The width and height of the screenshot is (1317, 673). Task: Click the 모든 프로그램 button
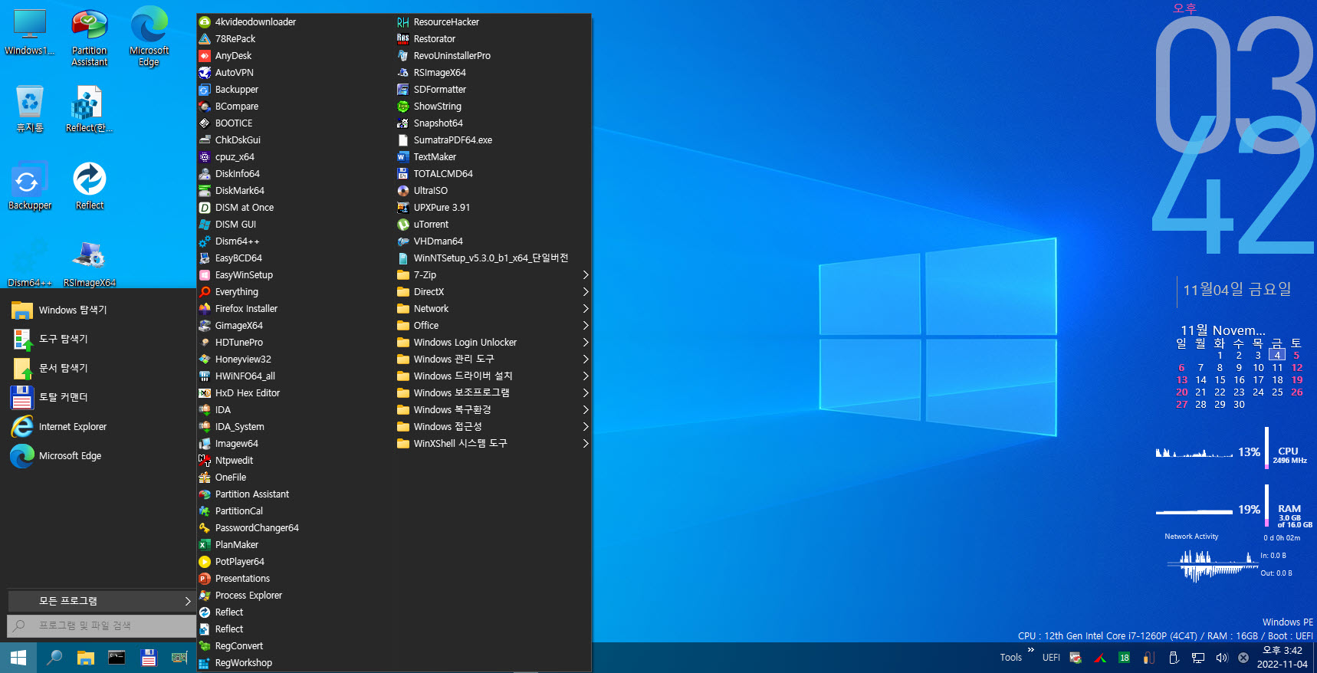[101, 601]
